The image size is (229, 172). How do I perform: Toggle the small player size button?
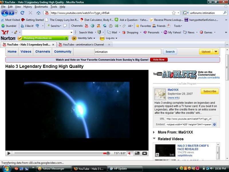pos(137,153)
